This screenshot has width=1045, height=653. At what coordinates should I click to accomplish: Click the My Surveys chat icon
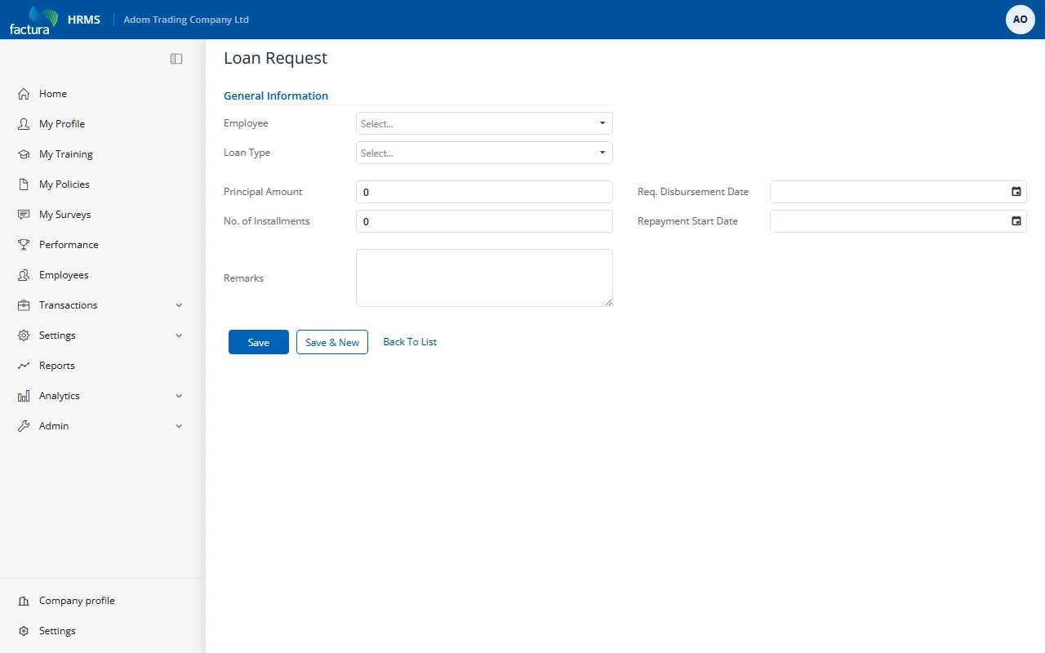[24, 215]
